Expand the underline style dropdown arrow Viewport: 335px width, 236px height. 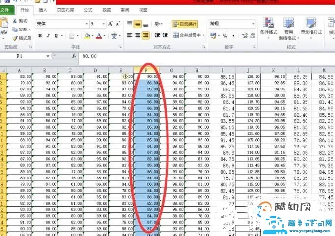pyautogui.click(x=62, y=36)
